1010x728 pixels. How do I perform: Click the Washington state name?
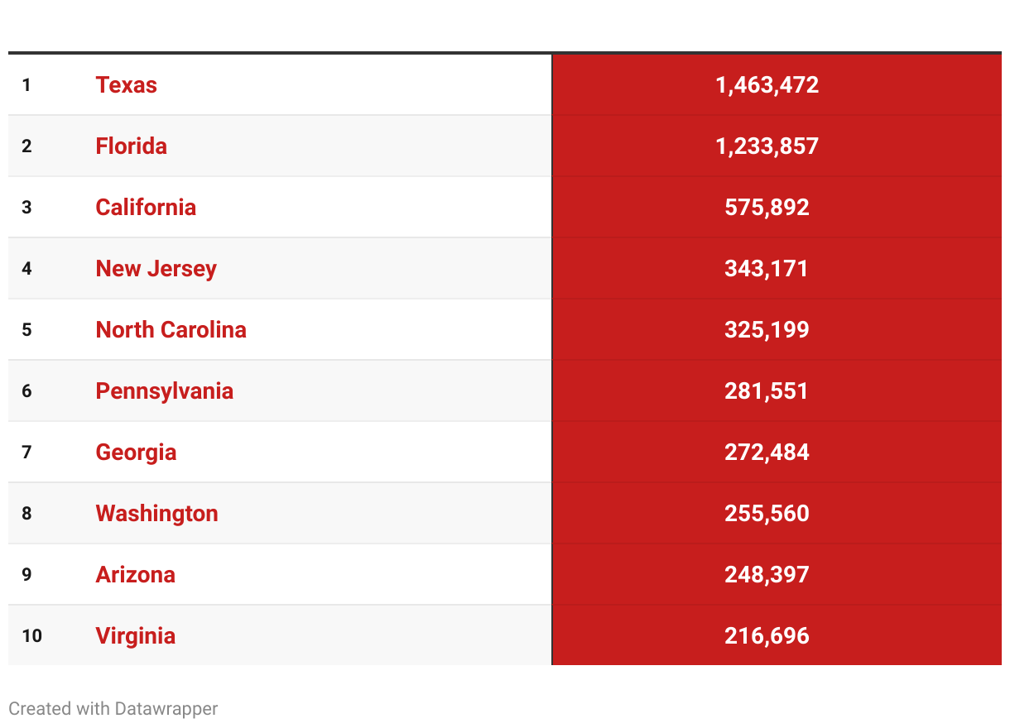coord(156,513)
